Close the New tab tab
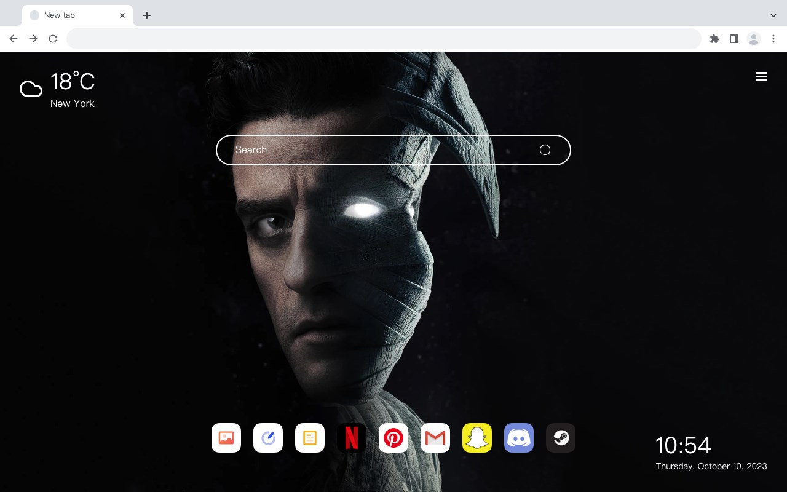Viewport: 787px width, 492px height. tap(122, 15)
